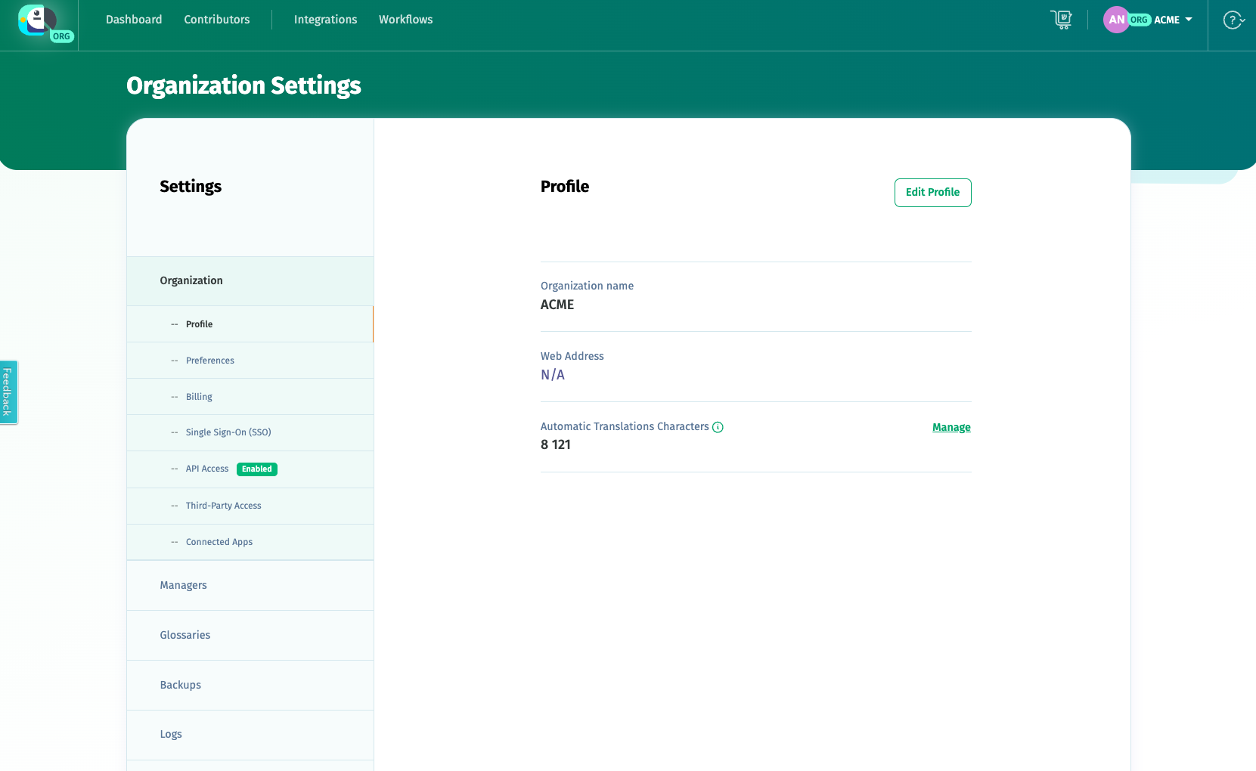Click the Organization name label
The width and height of the screenshot is (1256, 771).
[587, 286]
